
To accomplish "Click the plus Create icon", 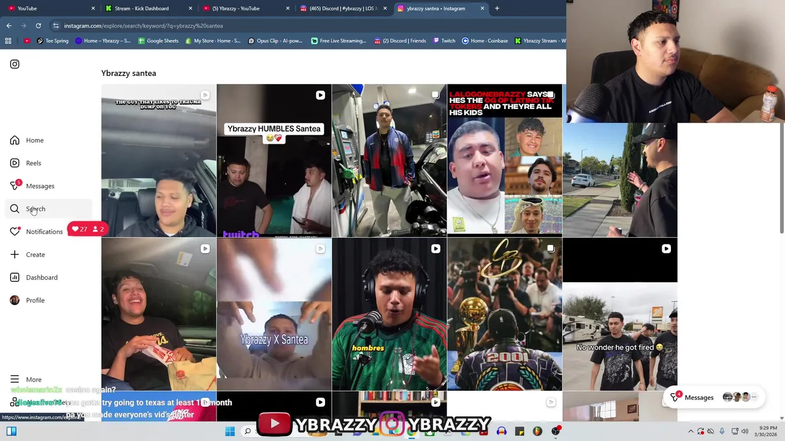I will pyautogui.click(x=15, y=254).
